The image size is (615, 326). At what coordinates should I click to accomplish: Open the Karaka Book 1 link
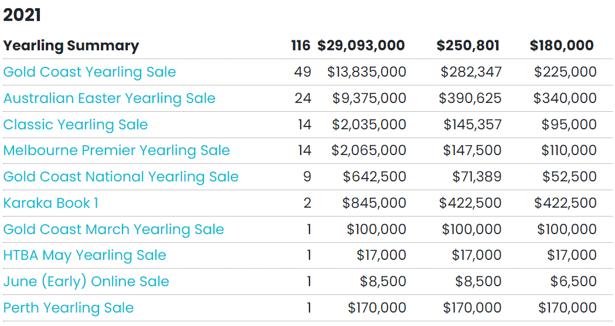50,203
